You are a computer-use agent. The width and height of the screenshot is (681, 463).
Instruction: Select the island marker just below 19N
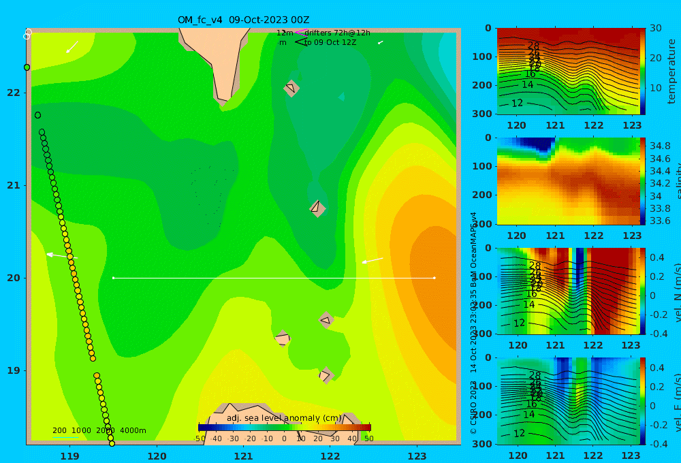coord(326,375)
